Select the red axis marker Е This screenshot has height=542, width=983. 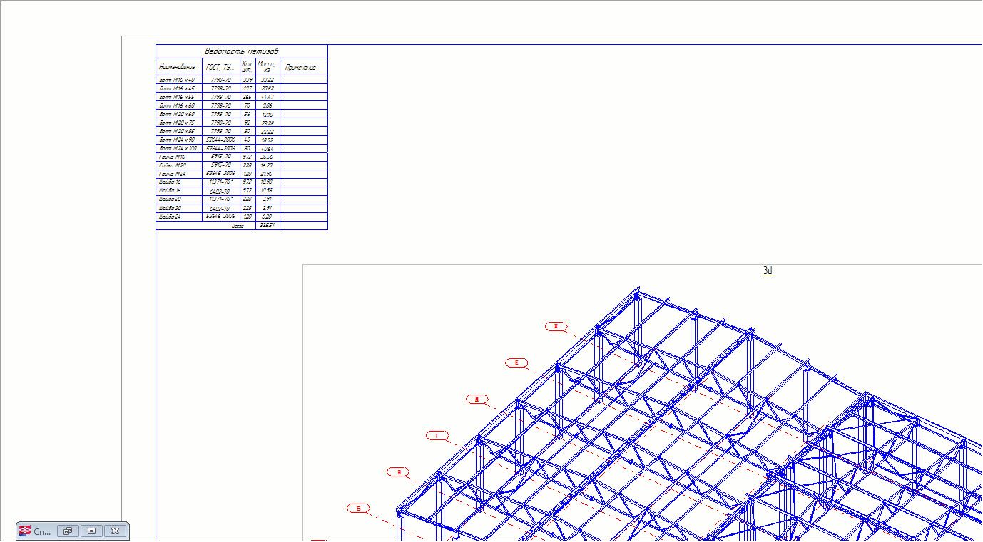click(516, 363)
